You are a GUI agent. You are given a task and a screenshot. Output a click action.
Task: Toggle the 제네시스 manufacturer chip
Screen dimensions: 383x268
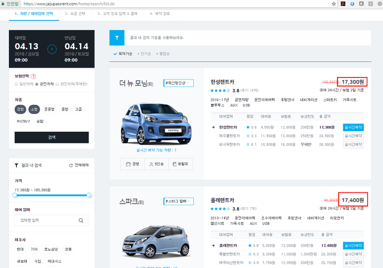54,261
